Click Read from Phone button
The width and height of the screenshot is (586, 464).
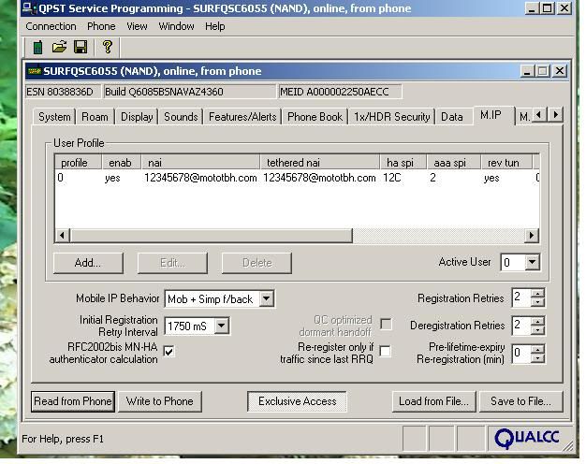point(73,401)
